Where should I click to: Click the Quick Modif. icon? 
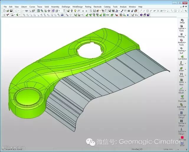[181, 88]
